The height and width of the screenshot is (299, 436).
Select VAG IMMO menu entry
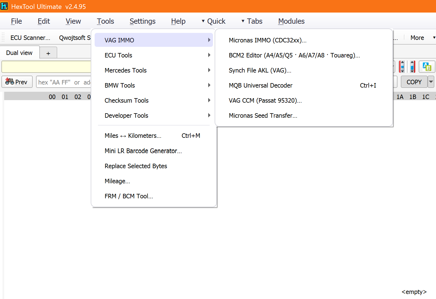[154, 40]
